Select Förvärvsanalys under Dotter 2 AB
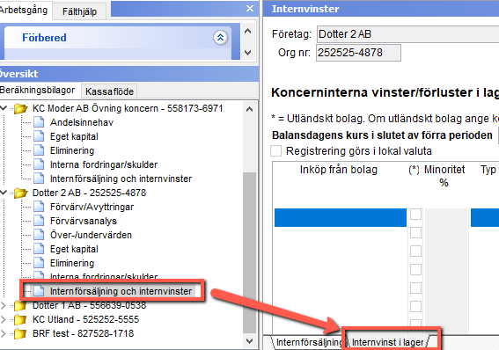The width and height of the screenshot is (499, 350). [x=84, y=221]
